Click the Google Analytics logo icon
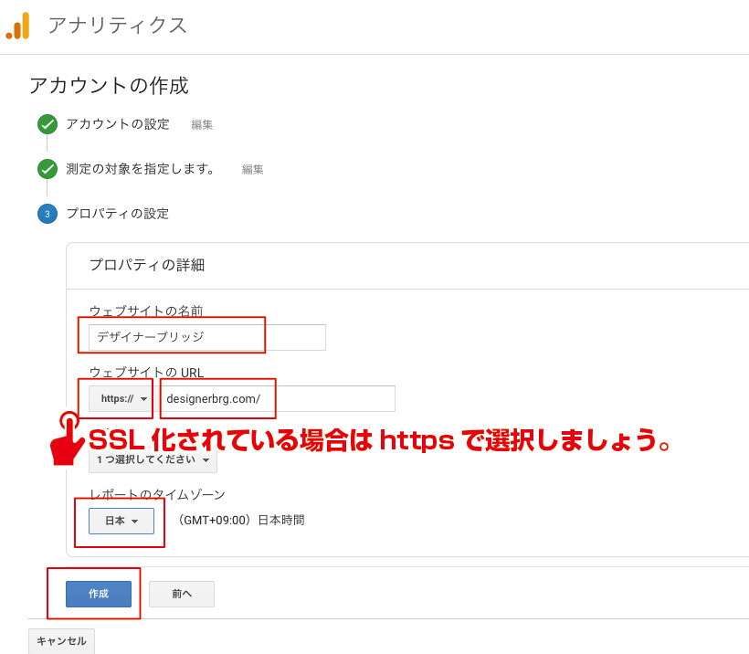 [17, 26]
